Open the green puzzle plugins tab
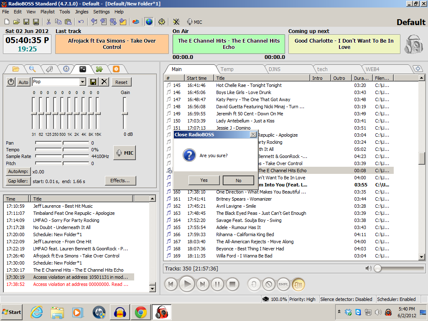 [x=99, y=69]
